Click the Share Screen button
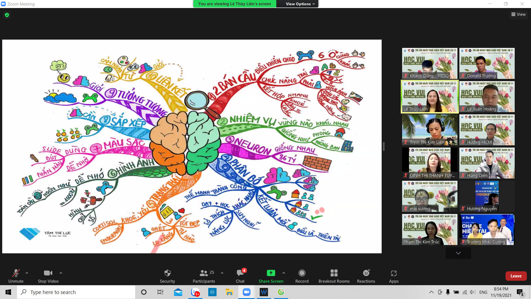Viewport: 531px width, 299px height. tap(271, 276)
